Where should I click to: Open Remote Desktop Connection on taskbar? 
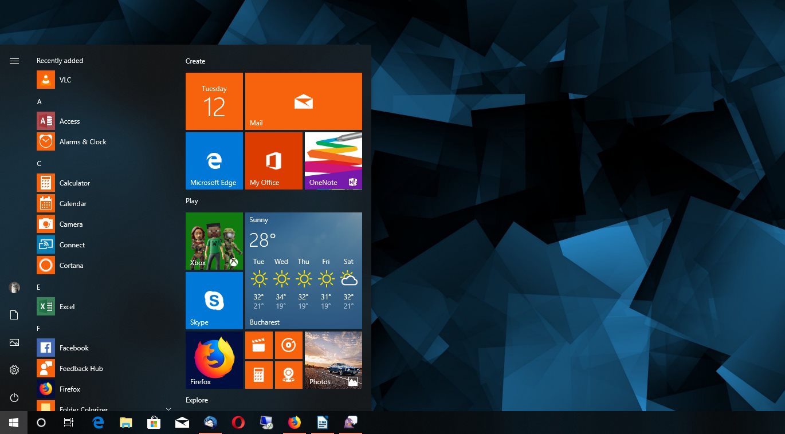pyautogui.click(x=266, y=423)
